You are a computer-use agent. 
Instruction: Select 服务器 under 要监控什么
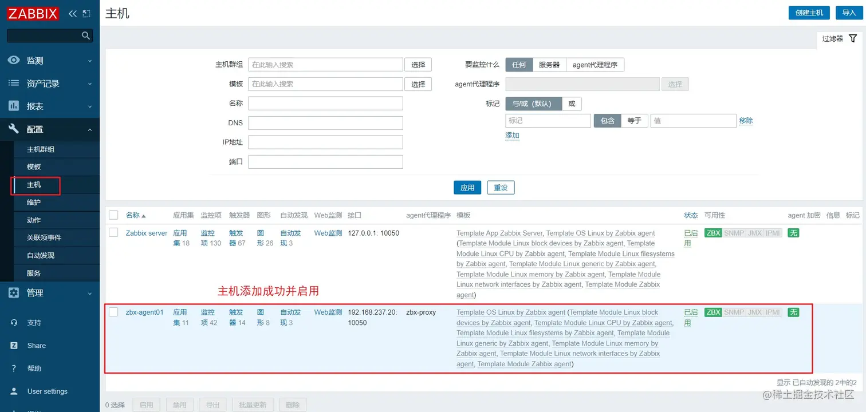(x=549, y=65)
